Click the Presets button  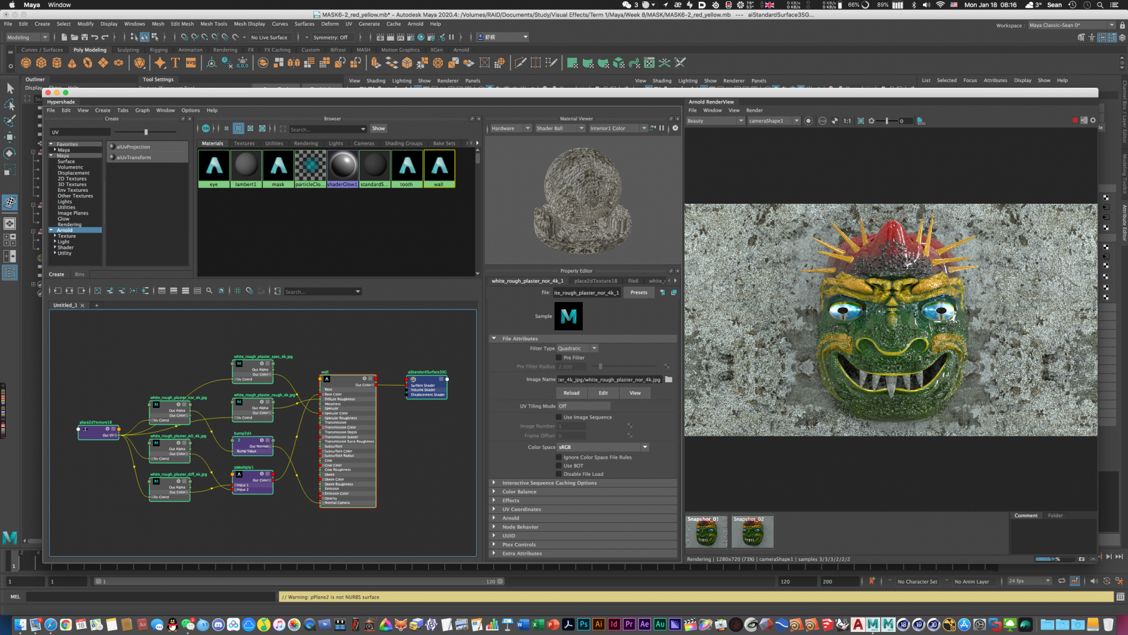pyautogui.click(x=639, y=293)
